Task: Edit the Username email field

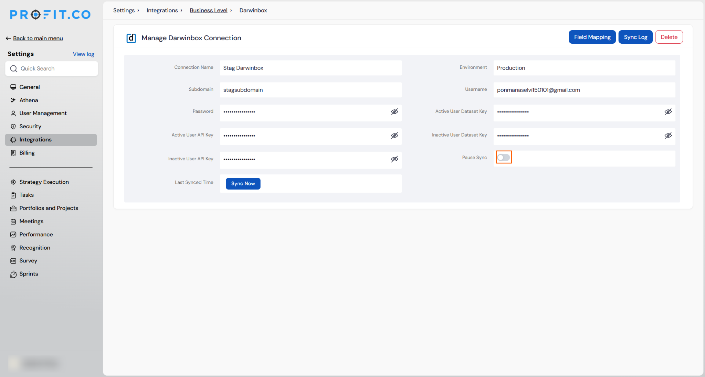Action: pos(584,90)
